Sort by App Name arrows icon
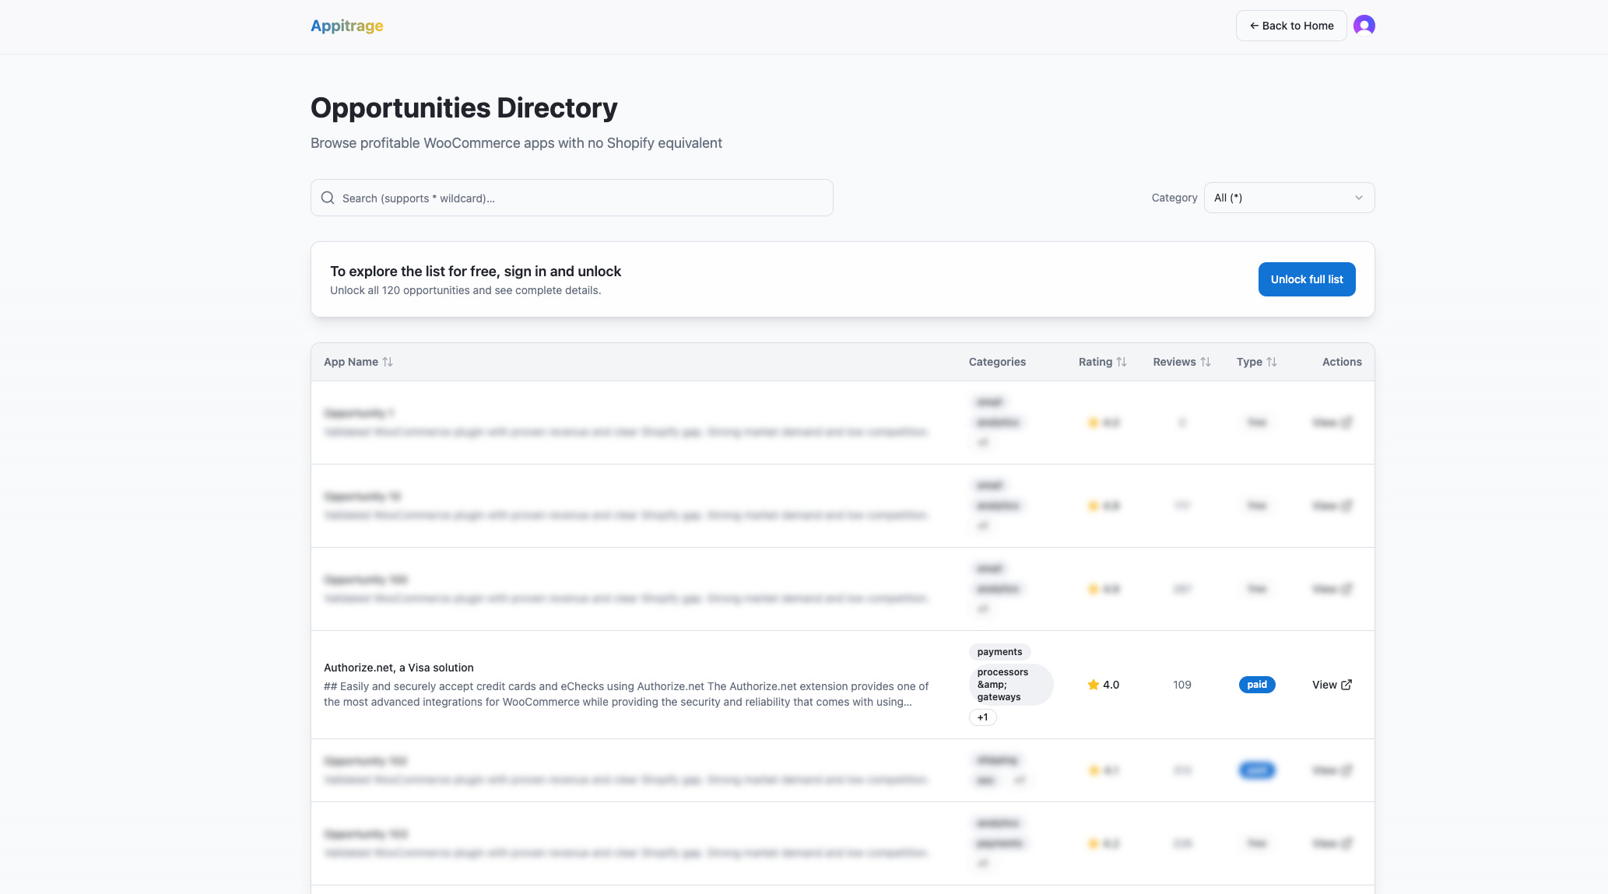The width and height of the screenshot is (1608, 894). [388, 362]
